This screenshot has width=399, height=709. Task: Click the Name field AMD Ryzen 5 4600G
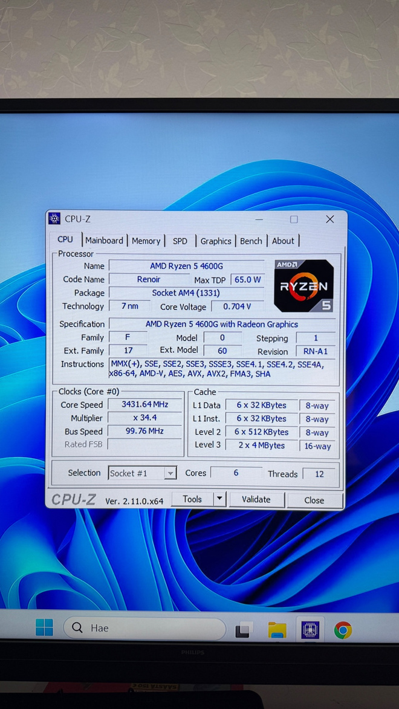[186, 266]
